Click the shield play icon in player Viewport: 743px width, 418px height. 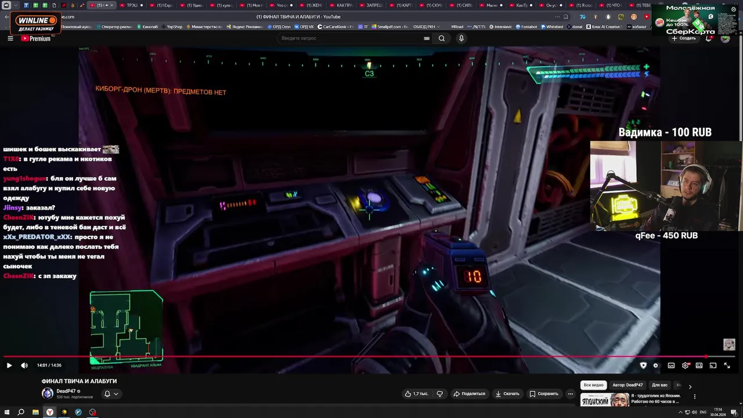pos(643,365)
